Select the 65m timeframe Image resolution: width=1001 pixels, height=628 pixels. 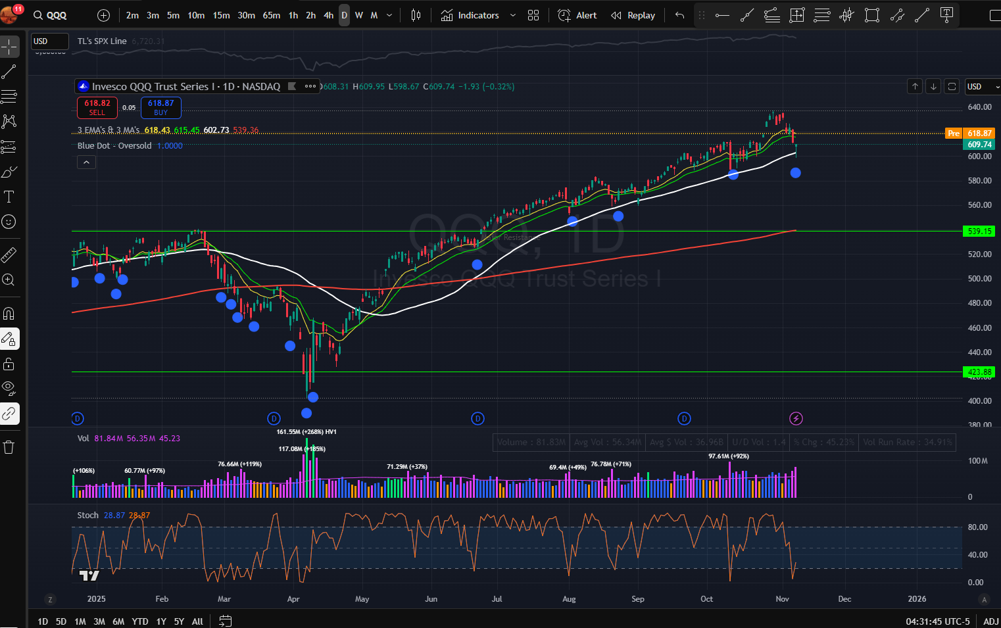pos(272,15)
